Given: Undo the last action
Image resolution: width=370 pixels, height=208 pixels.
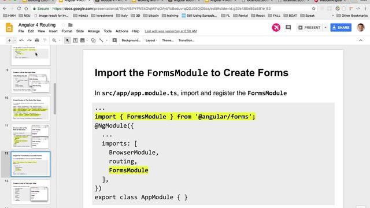Looking at the screenshot, I should pos(21,40).
